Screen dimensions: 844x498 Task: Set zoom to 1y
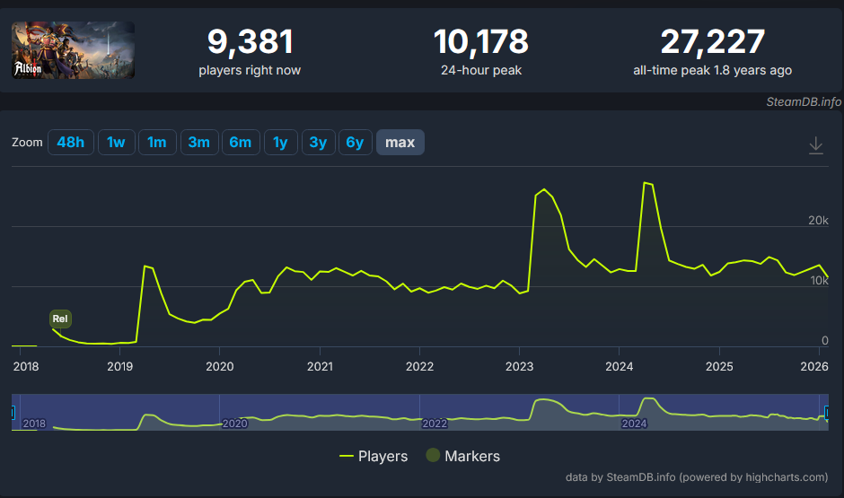coord(280,143)
